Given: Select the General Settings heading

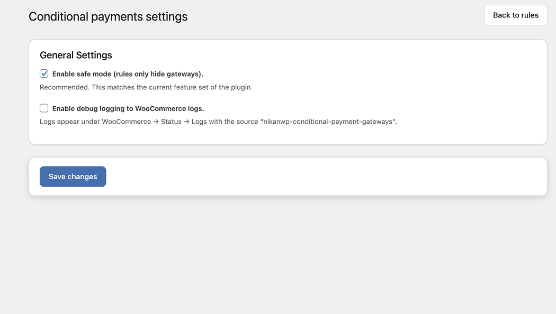Looking at the screenshot, I should [76, 55].
